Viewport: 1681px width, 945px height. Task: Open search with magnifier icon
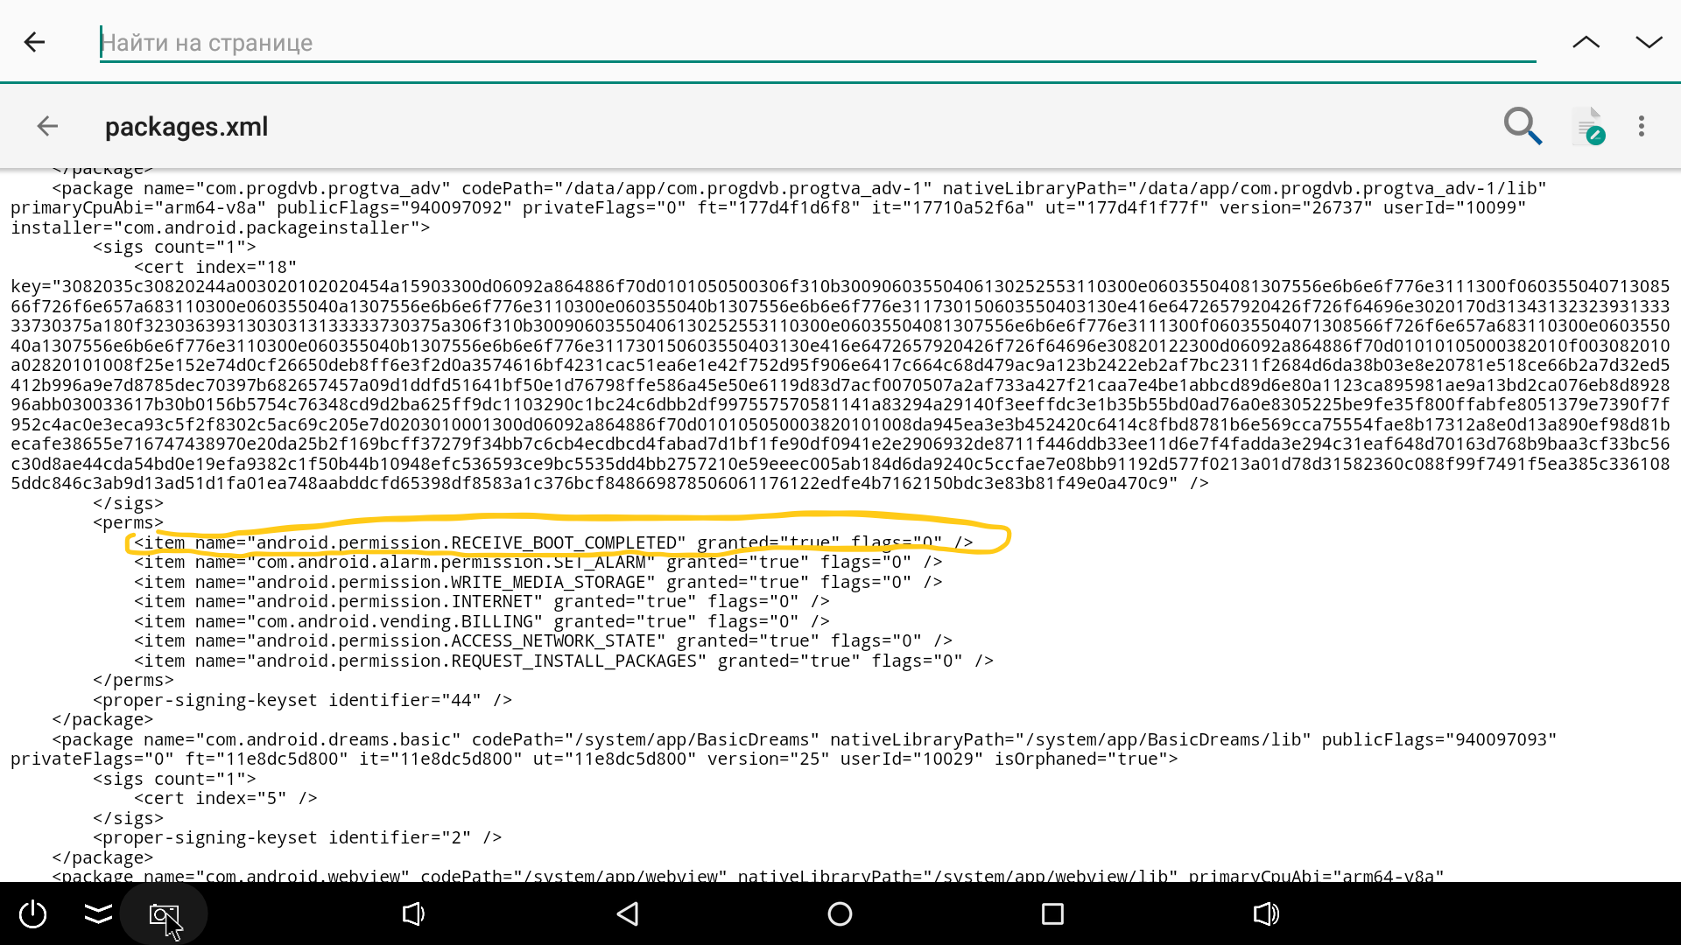click(1522, 127)
